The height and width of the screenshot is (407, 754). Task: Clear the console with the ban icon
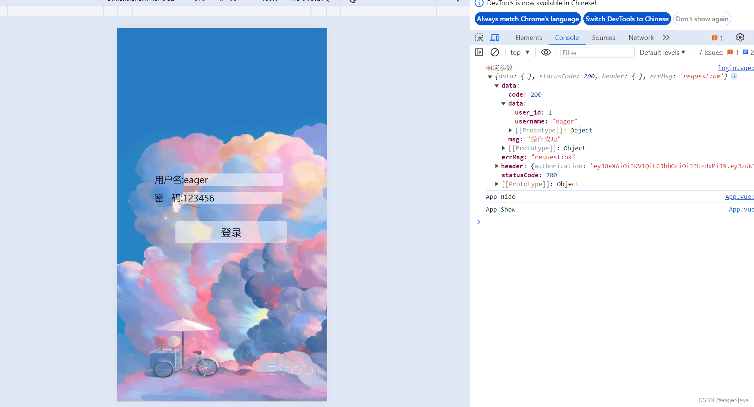[495, 53]
